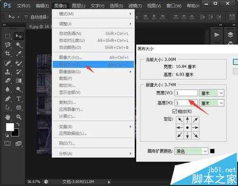The width and height of the screenshot is (238, 186).
Task: Open the width unit 厘米 dropdown
Action: 212,93
